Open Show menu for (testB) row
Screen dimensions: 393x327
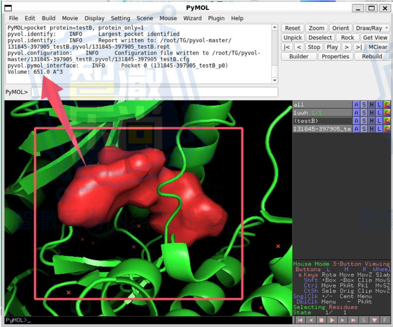364,121
